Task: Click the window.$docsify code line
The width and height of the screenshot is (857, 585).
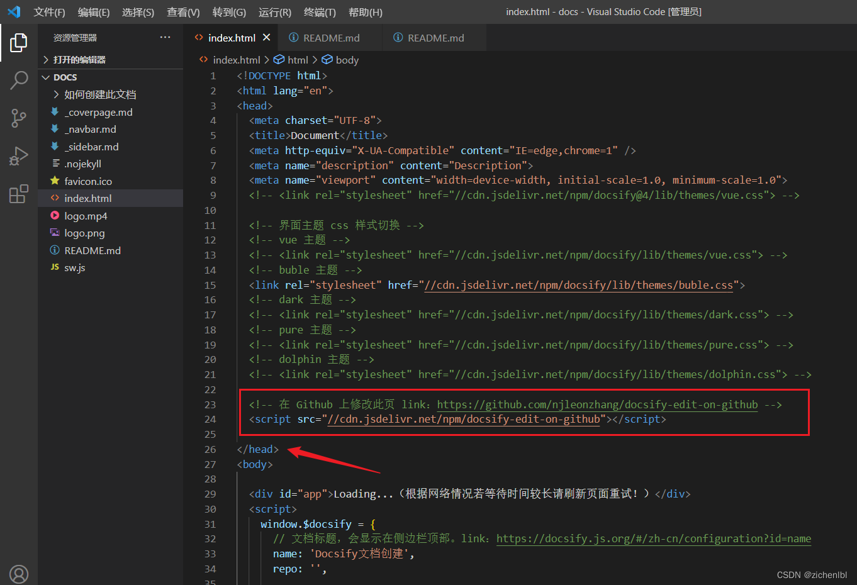Action: click(318, 524)
